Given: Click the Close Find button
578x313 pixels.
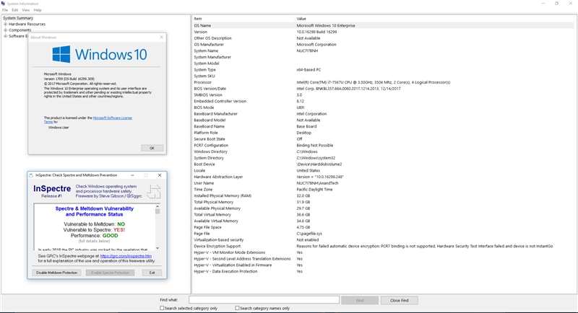Looking at the screenshot, I should (x=400, y=300).
